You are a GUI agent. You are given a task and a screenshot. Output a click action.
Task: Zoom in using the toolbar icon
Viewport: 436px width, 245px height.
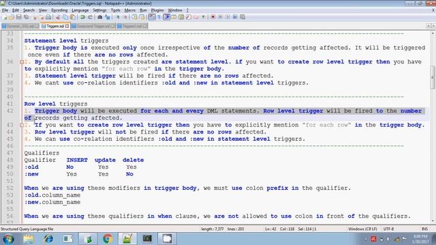coord(118,17)
